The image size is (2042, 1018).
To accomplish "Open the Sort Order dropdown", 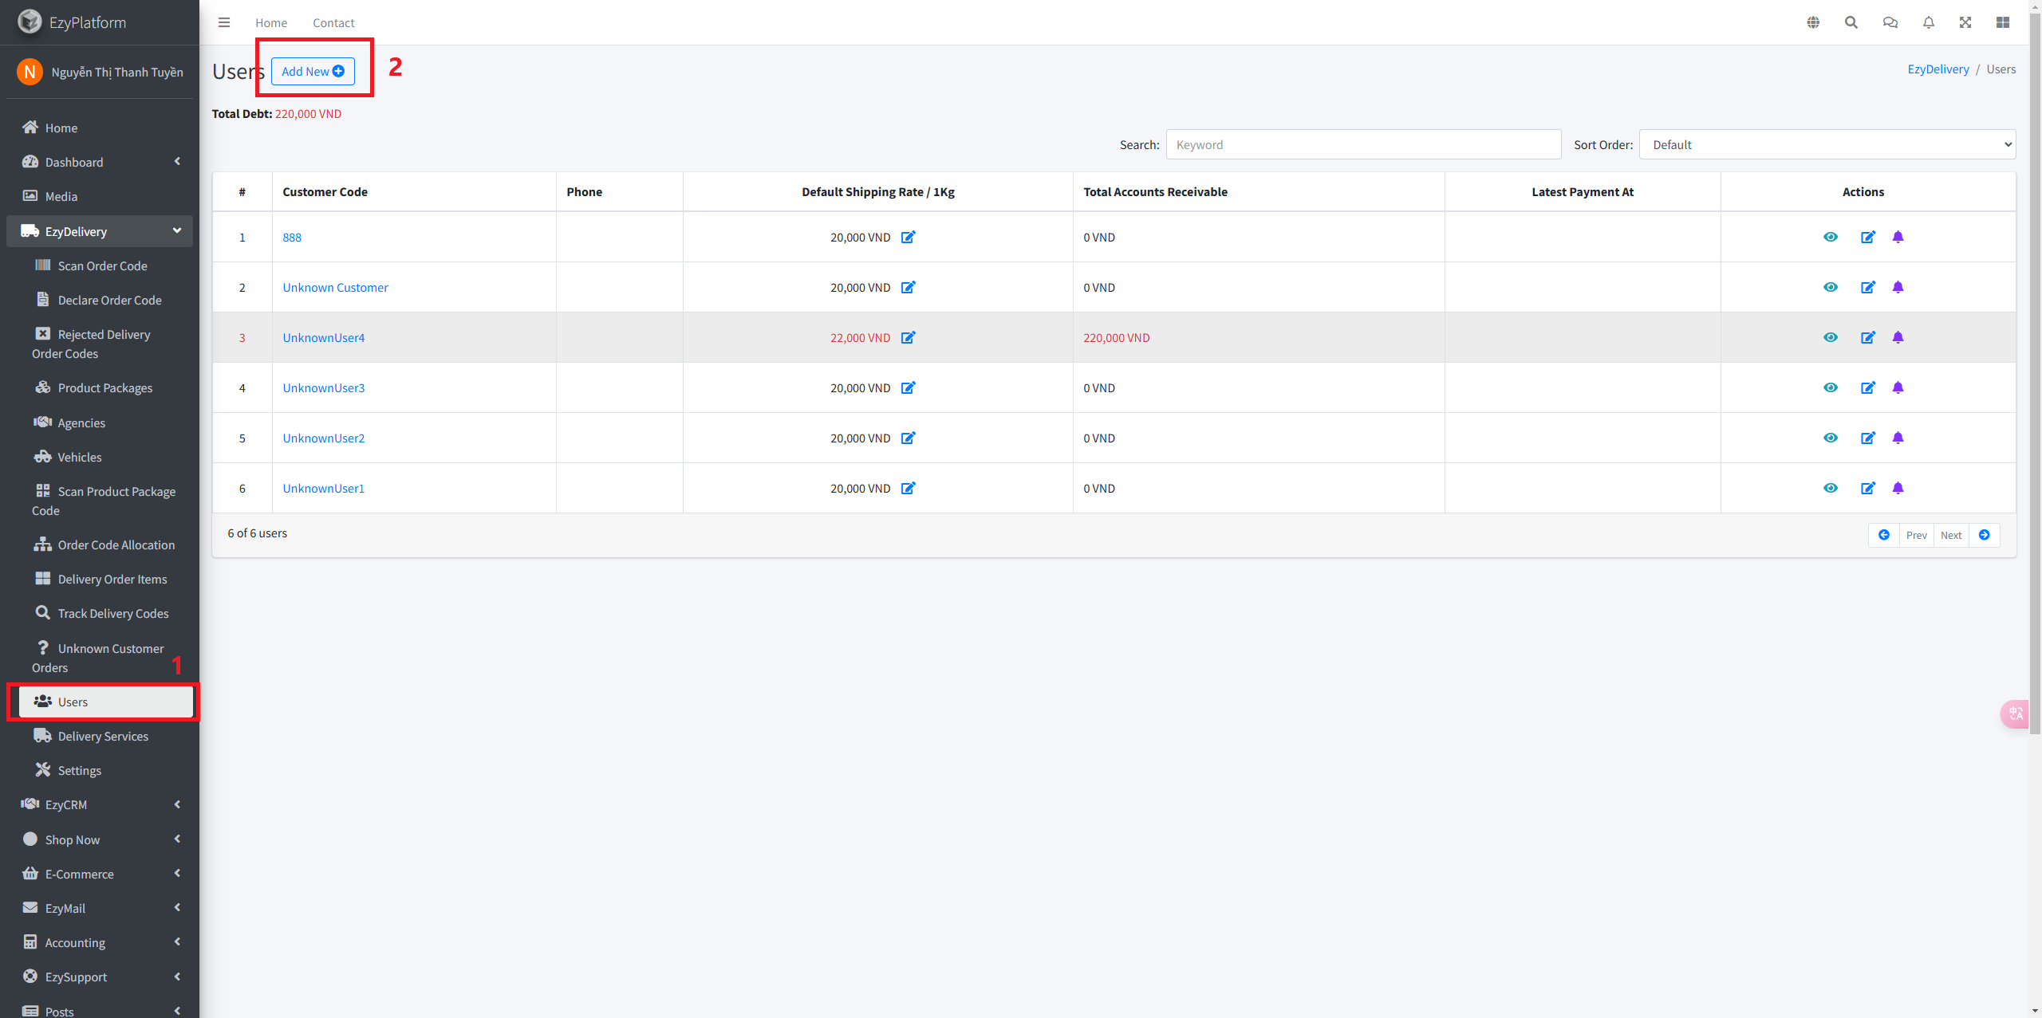I will coord(1827,144).
